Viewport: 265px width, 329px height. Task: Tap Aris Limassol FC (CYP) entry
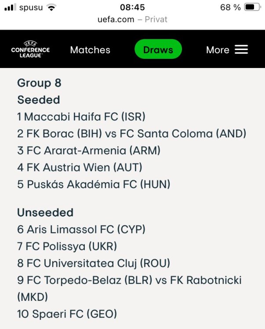81,229
